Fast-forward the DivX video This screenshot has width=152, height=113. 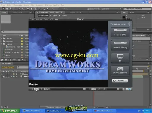(41, 89)
